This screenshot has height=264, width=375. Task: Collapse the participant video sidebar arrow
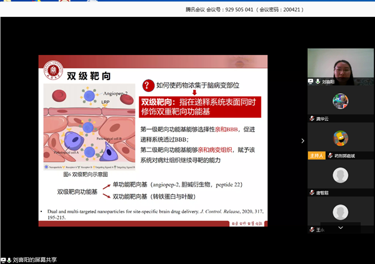(x=302, y=141)
